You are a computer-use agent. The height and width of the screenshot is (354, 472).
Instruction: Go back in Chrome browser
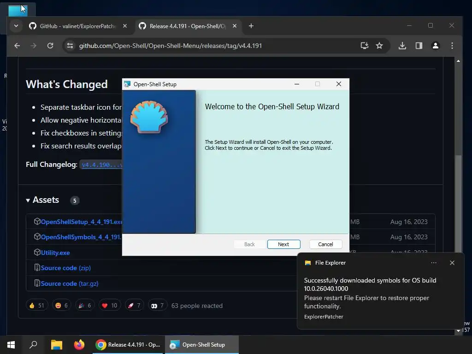pyautogui.click(x=17, y=46)
